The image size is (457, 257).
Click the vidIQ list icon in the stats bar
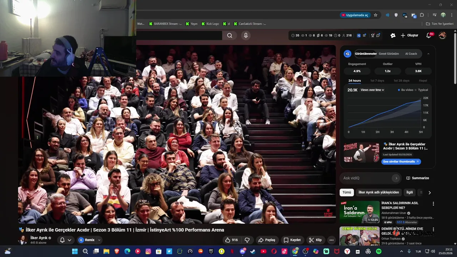pos(364,35)
